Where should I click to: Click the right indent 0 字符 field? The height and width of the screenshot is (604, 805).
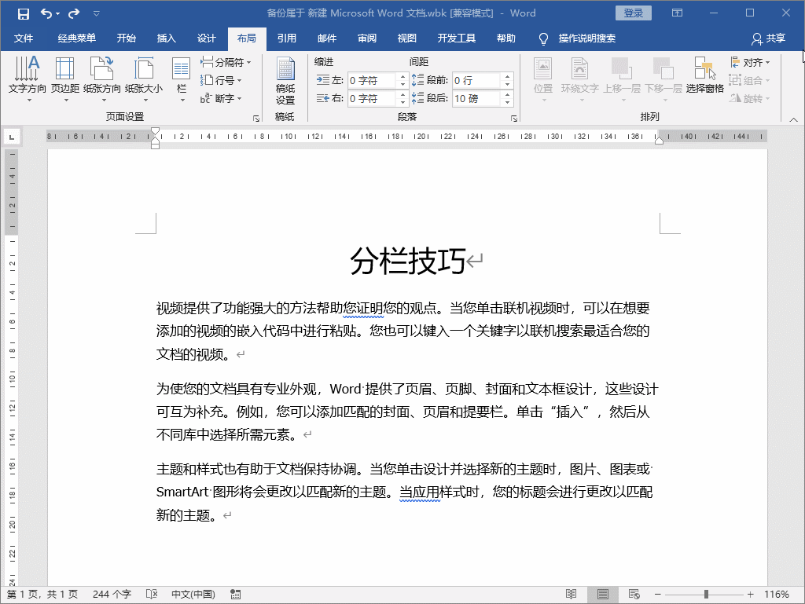[x=372, y=98]
